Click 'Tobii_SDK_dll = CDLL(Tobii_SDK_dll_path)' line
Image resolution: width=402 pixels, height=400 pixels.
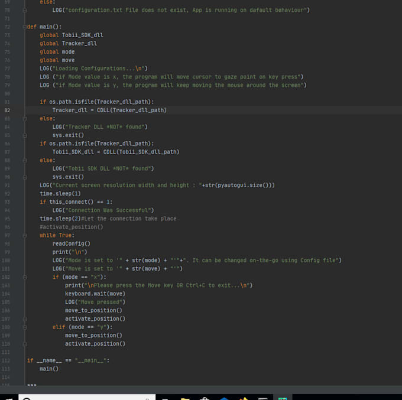[x=116, y=152]
